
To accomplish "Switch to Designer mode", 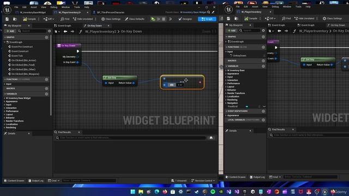I will tap(185, 19).
